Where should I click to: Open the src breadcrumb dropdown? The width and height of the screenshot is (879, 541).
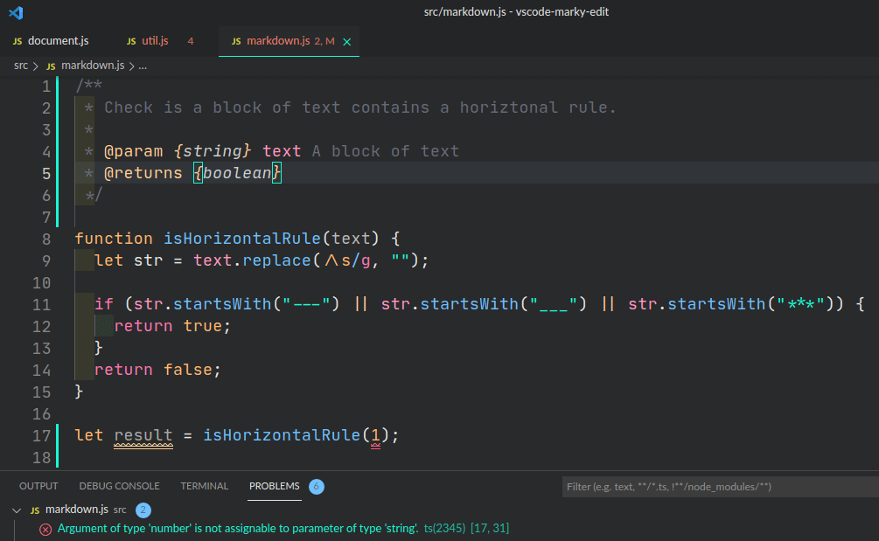[20, 65]
